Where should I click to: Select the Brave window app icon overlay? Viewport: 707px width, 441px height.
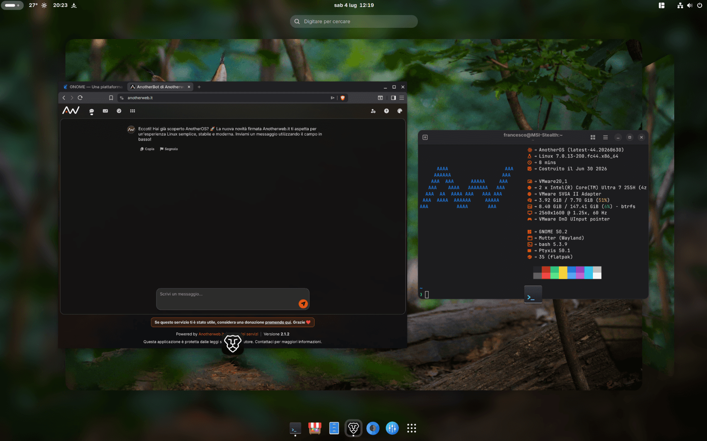233,343
